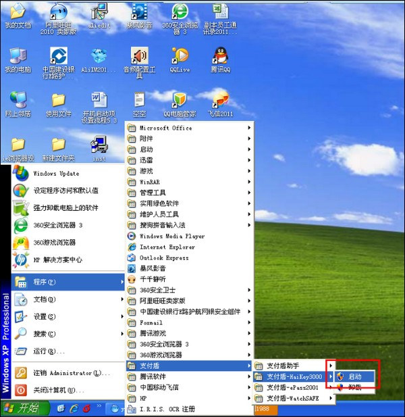
Task: Click the 启动 item in MaiKey3000 submenu
Action: [x=354, y=376]
